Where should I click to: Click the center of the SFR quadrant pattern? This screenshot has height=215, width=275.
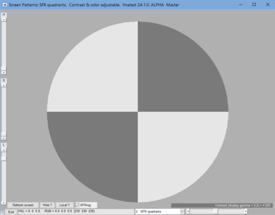click(x=137, y=112)
